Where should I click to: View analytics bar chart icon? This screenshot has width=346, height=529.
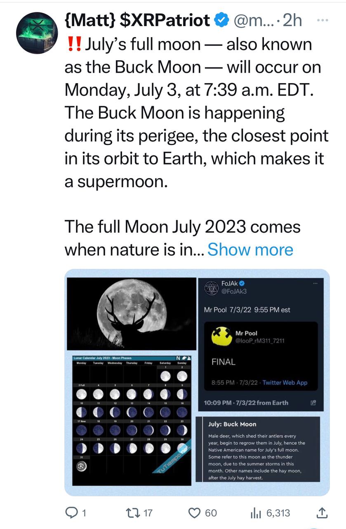(x=257, y=513)
